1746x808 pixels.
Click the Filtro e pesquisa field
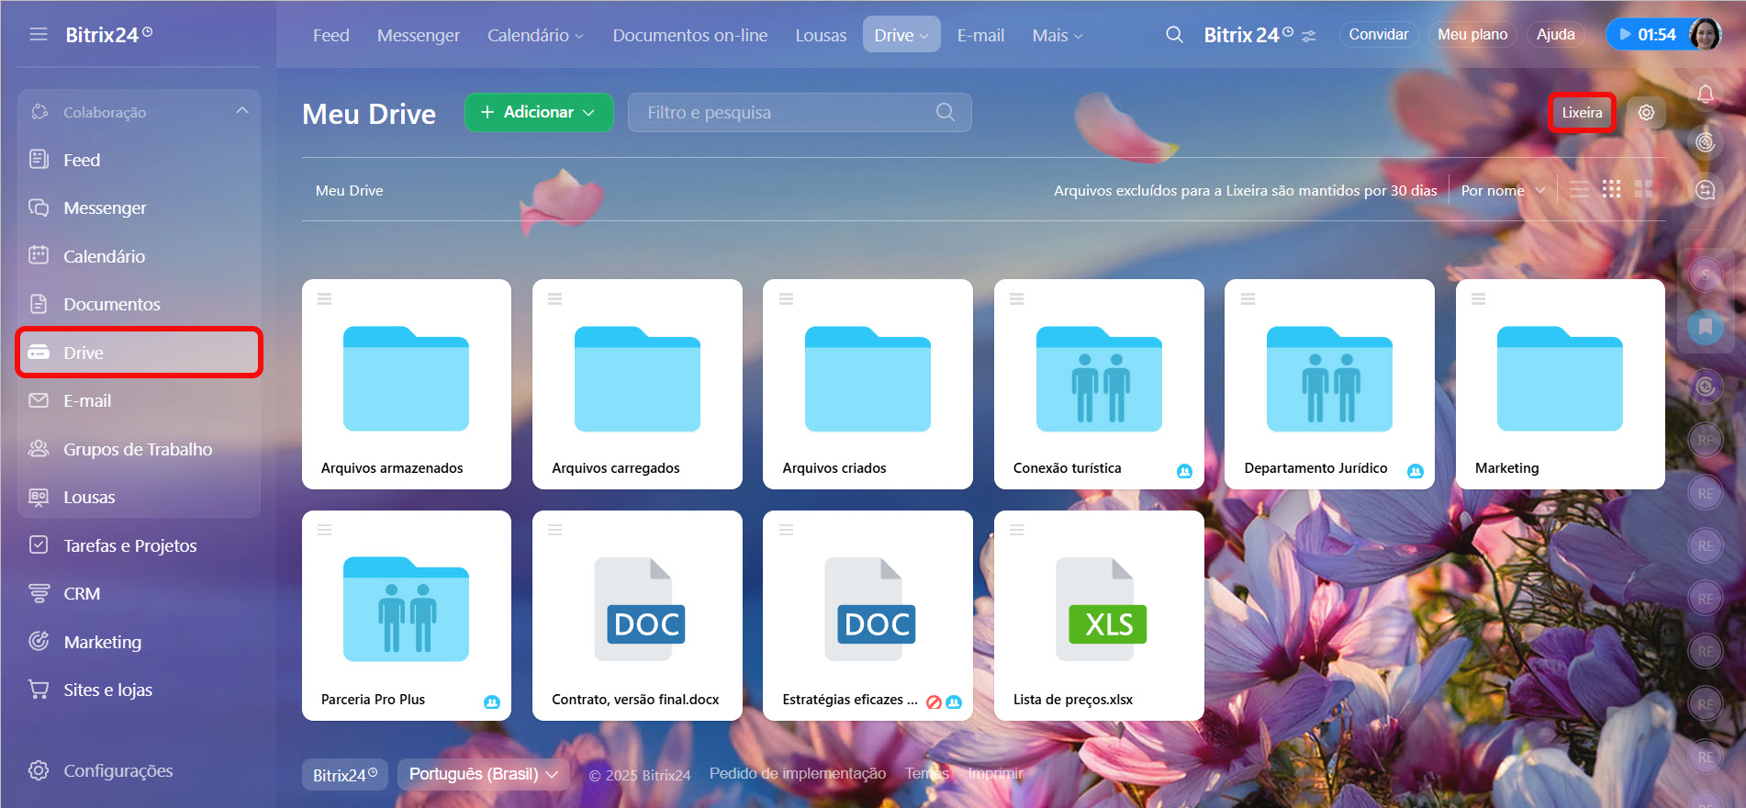[785, 113]
